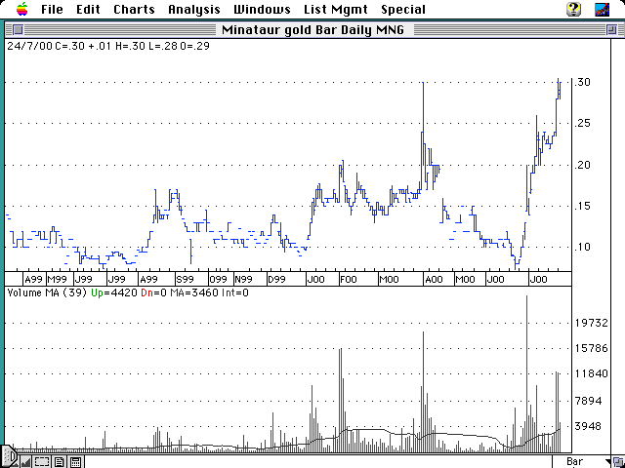Click the 11840 volume axis label
The height and width of the screenshot is (468, 625).
click(592, 373)
